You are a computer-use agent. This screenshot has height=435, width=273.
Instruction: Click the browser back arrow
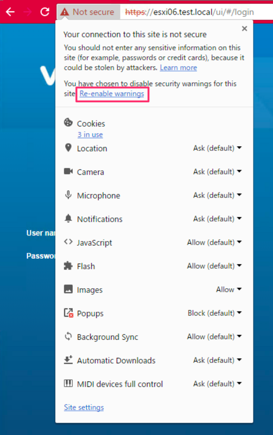point(10,12)
